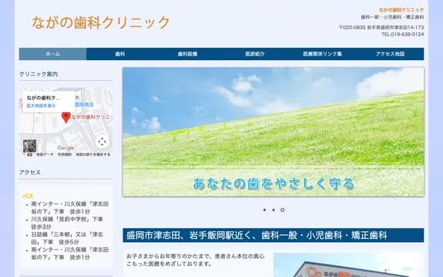Open the ホーム navigation tab
The width and height of the screenshot is (443, 277).
click(x=52, y=54)
